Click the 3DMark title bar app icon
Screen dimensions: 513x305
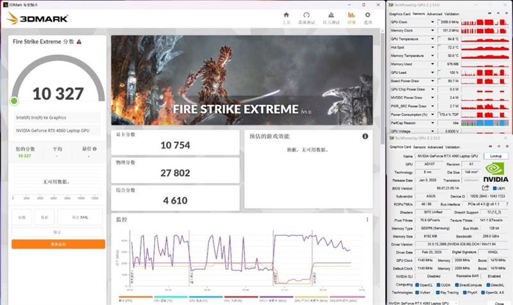5,4
